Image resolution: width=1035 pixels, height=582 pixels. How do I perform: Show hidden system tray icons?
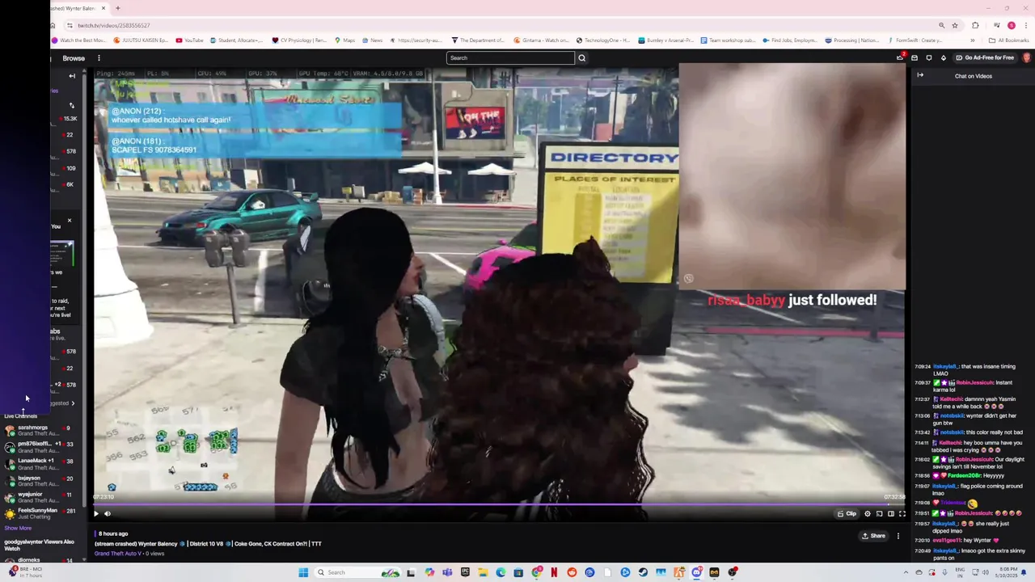pos(906,572)
